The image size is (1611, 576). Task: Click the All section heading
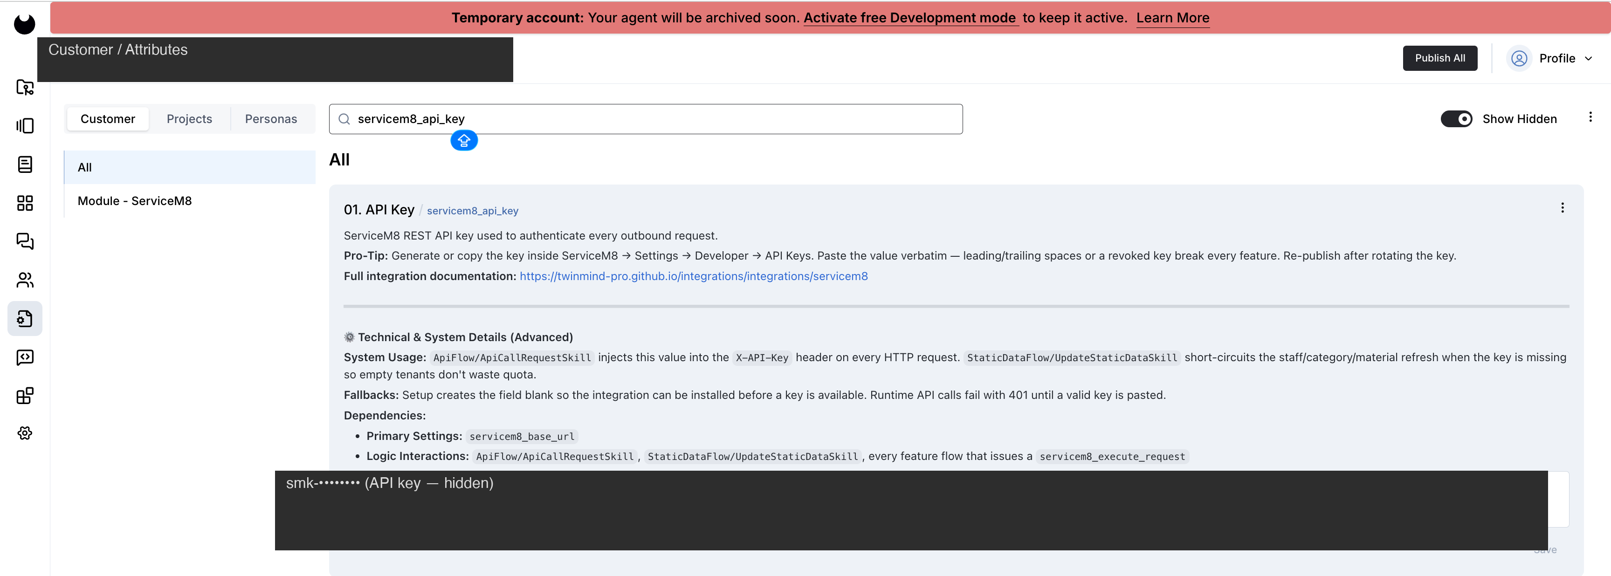pos(339,159)
